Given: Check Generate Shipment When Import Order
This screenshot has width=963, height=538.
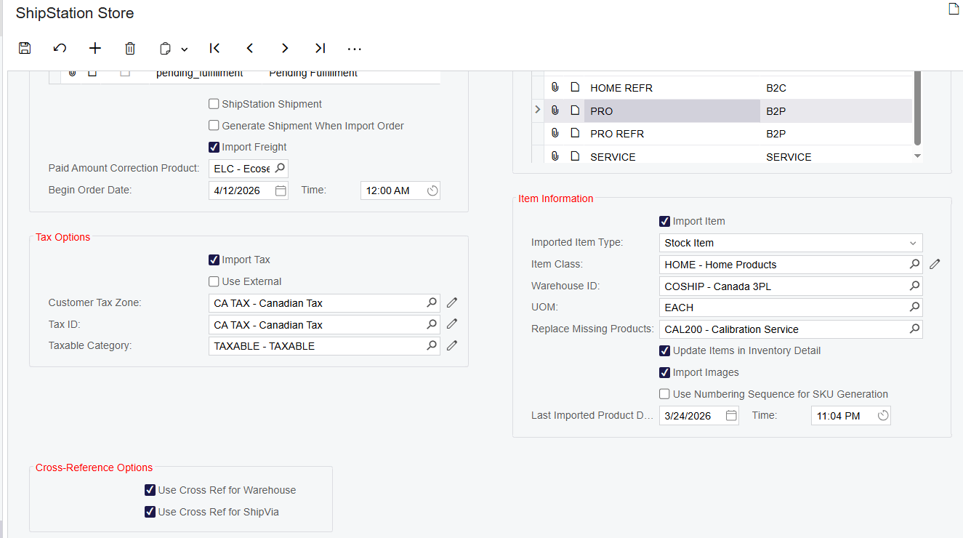Looking at the screenshot, I should point(214,126).
